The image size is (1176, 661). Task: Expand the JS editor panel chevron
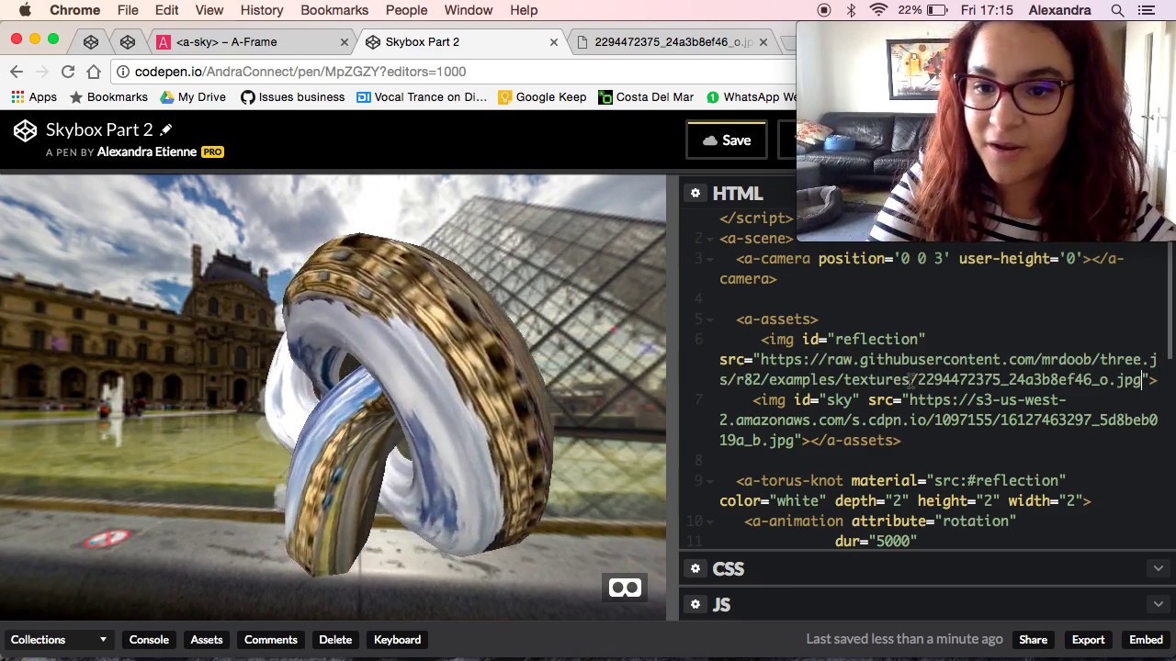click(1158, 604)
